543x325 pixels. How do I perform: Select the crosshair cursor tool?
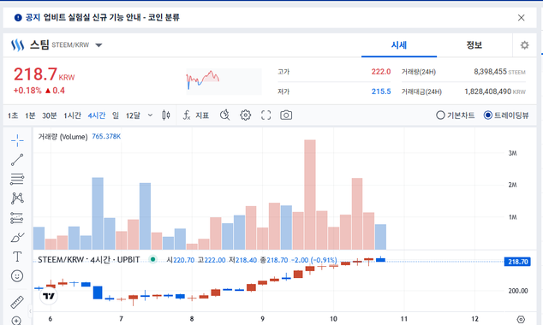[x=17, y=140]
